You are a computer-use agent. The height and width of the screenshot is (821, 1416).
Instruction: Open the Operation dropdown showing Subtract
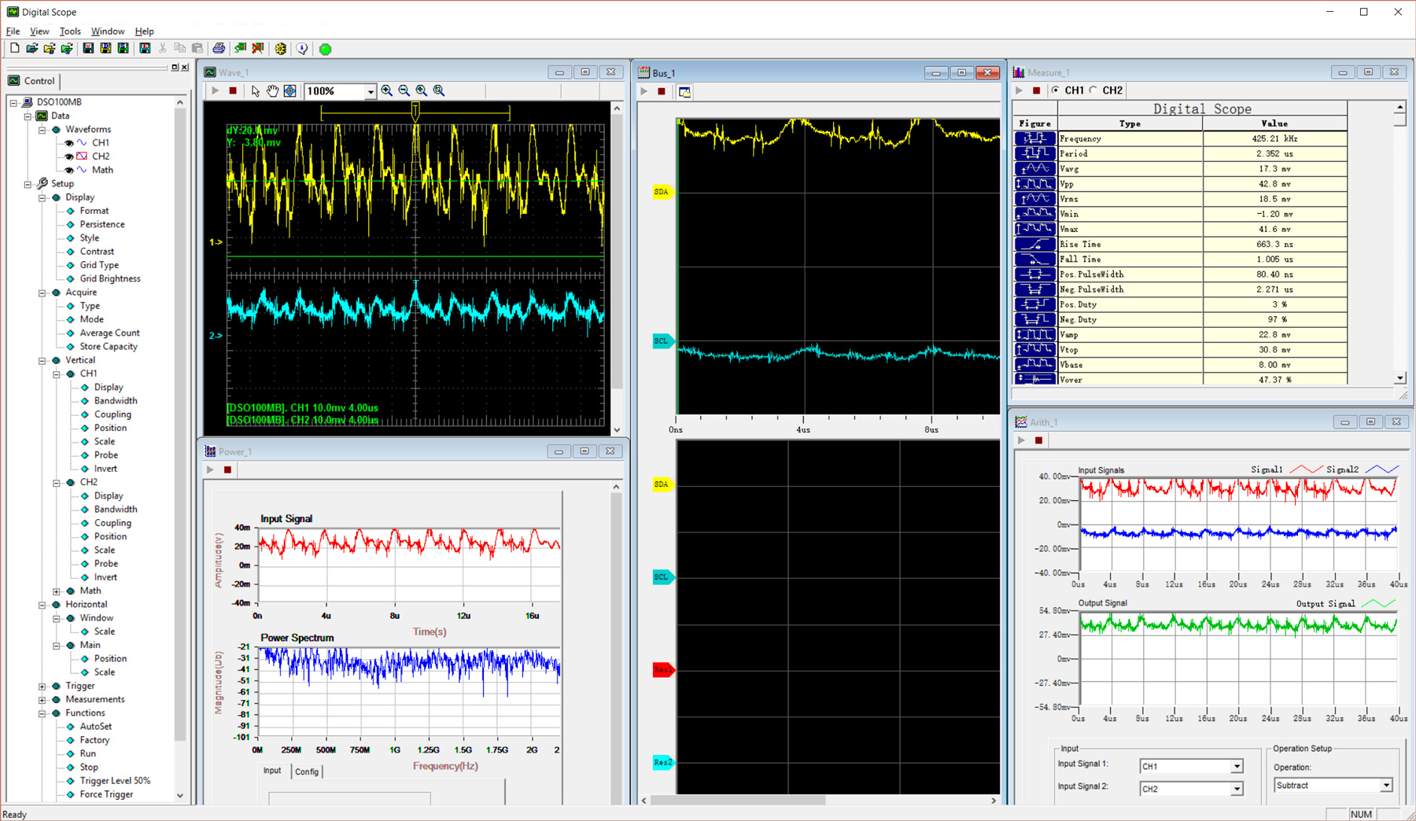click(1385, 786)
